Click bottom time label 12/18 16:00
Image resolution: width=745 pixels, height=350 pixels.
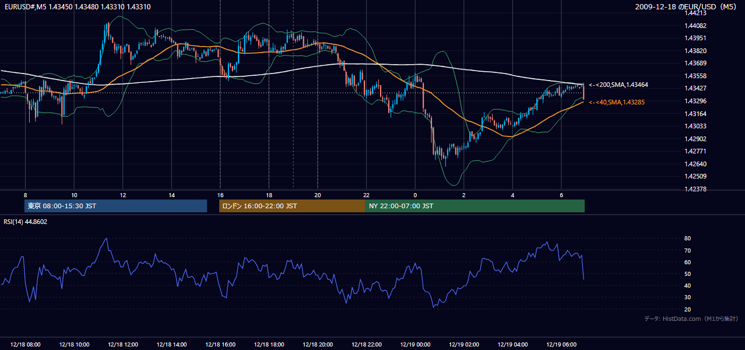pyautogui.click(x=220, y=345)
